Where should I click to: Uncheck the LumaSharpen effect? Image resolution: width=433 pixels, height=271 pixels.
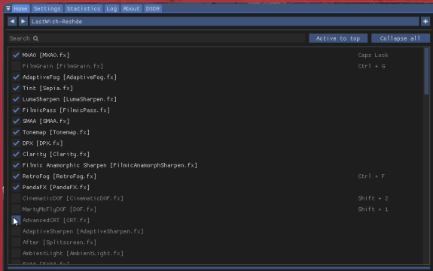16,99
